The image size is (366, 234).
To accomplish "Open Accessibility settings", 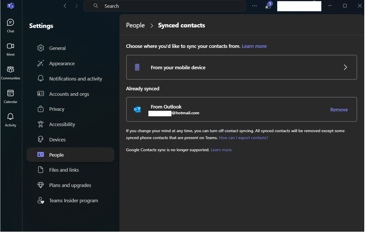I will click(70, 124).
